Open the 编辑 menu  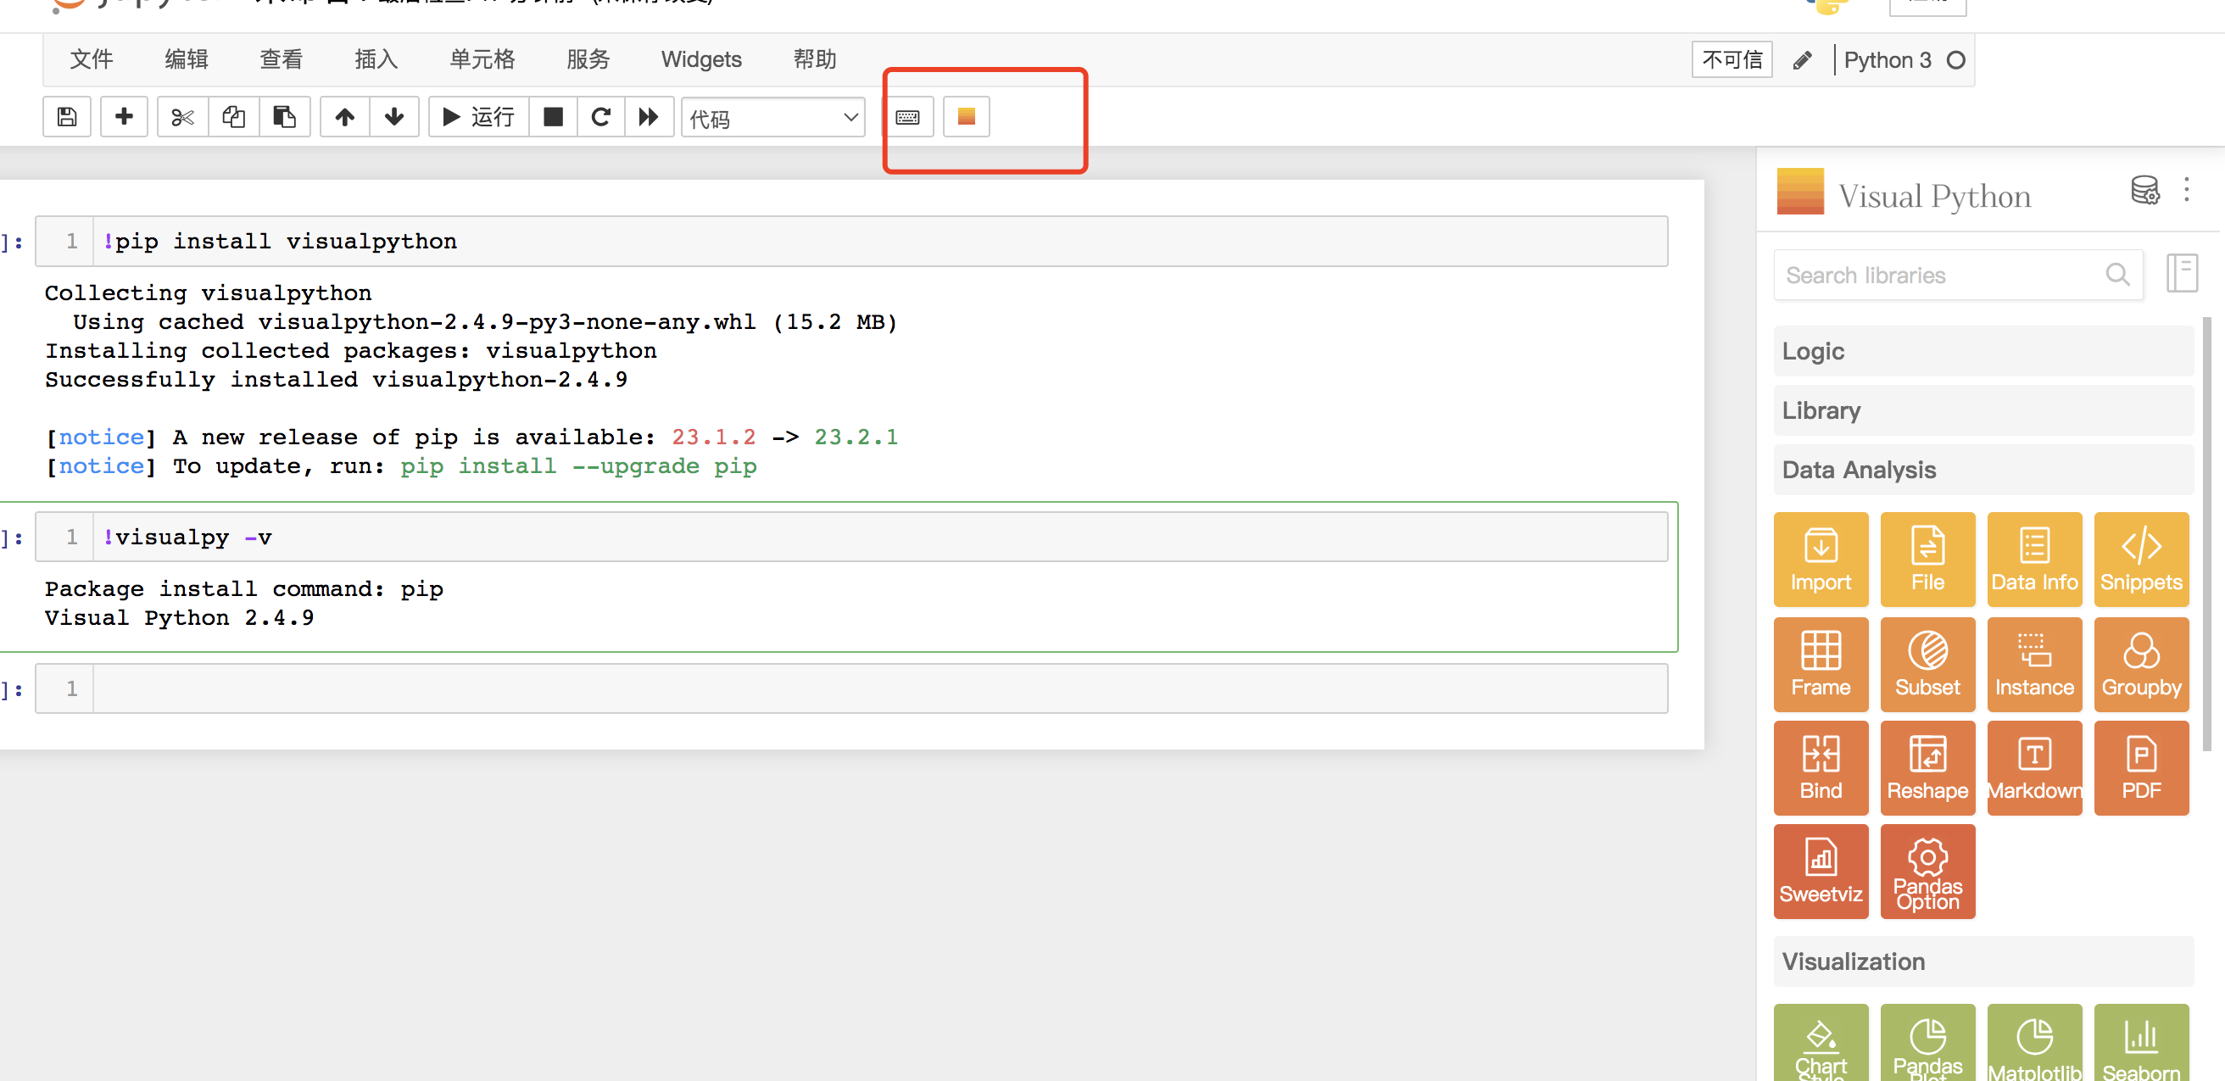coord(187,59)
